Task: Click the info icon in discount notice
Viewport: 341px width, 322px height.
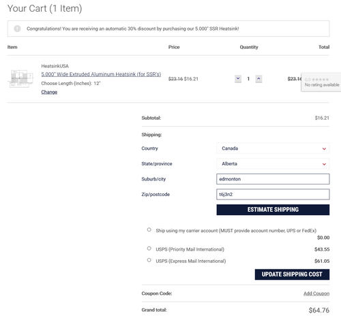Action: click(17, 29)
